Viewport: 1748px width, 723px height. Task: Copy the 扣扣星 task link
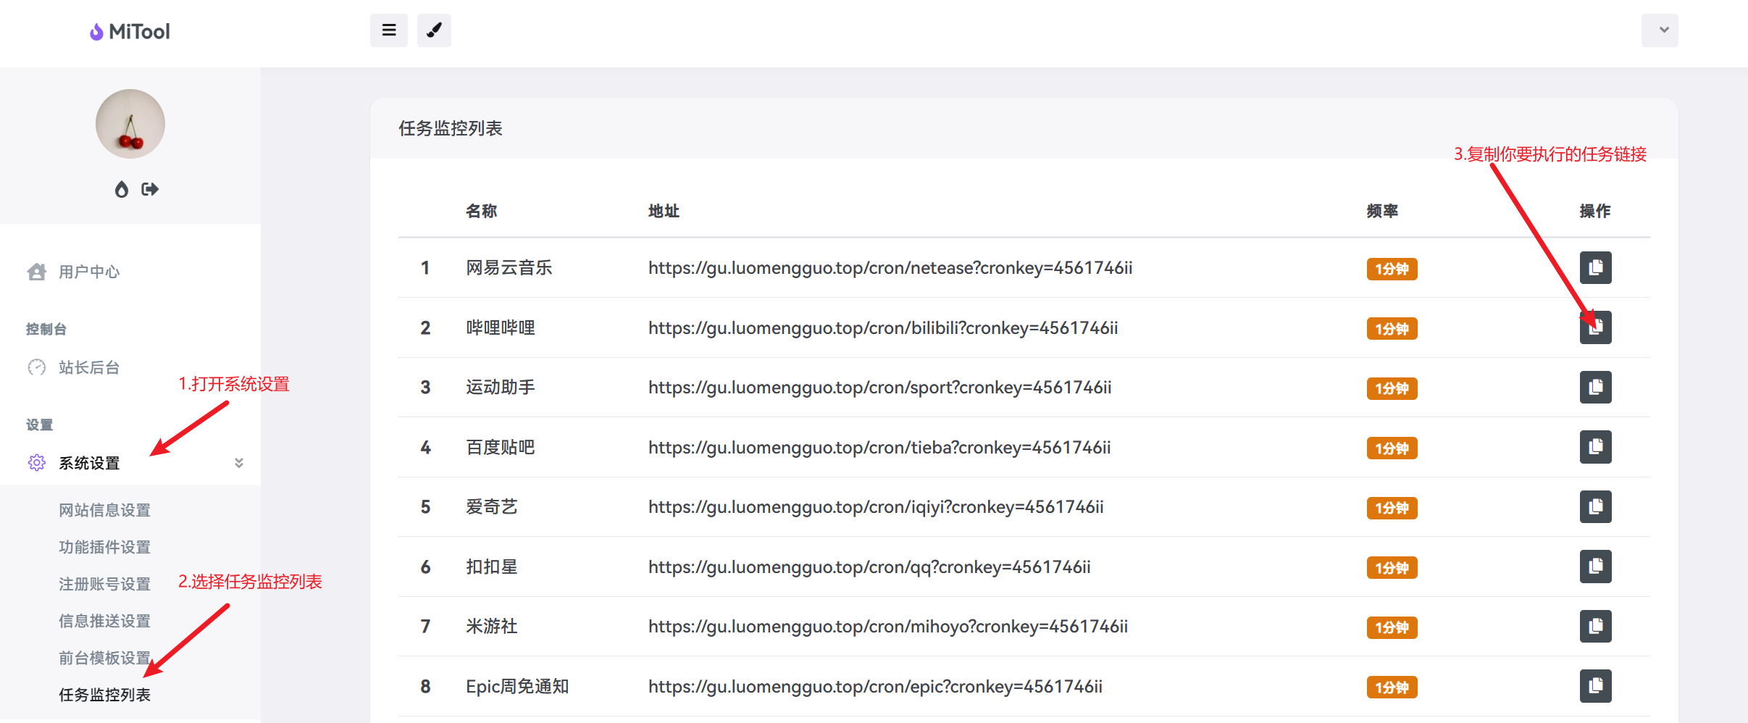(x=1595, y=567)
